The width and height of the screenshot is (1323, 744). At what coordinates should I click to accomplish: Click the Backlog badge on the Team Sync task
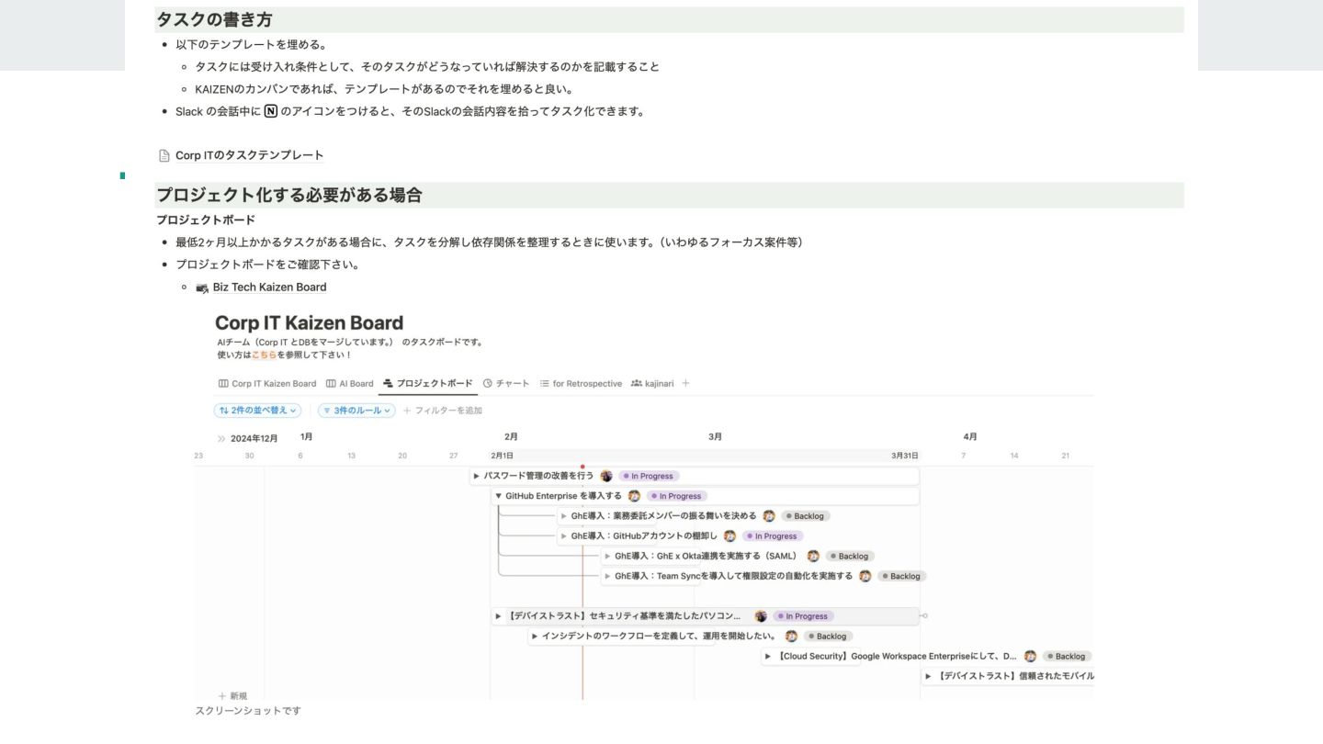pyautogui.click(x=902, y=576)
